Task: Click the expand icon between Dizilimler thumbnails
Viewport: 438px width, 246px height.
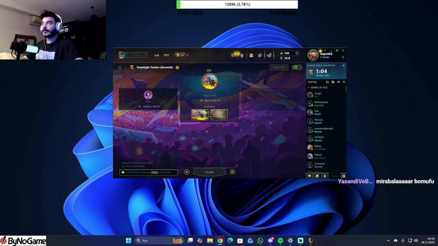Action: point(209,115)
